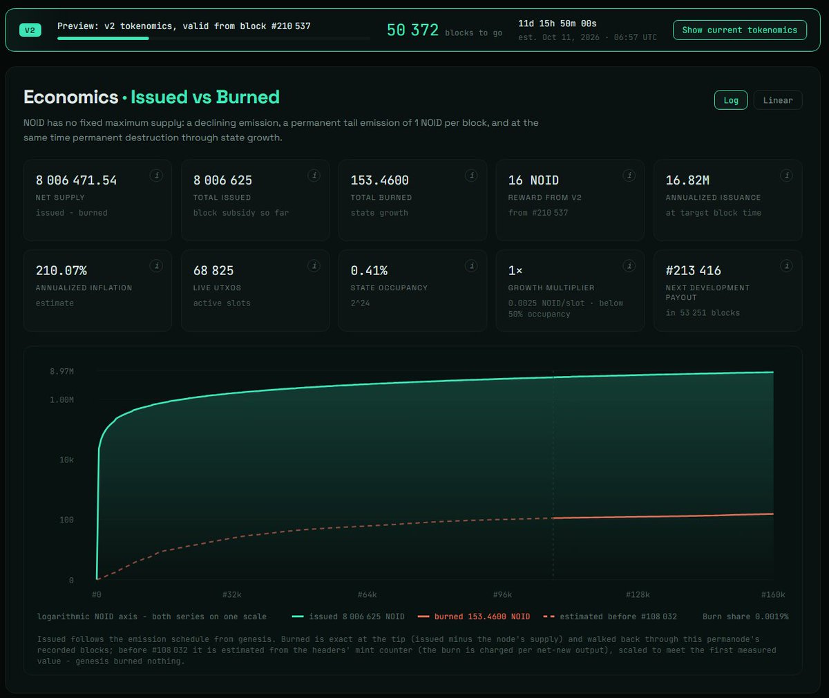829x698 pixels.
Task: Click the #64k x-axis tick label
Action: pos(368,594)
